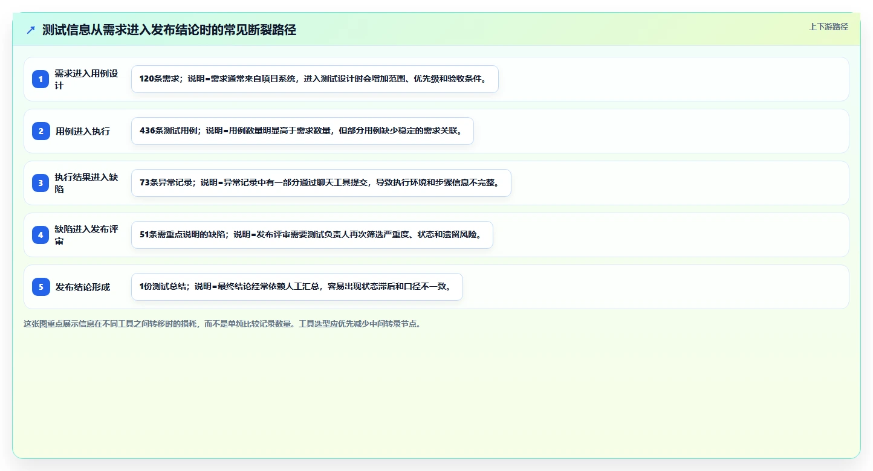Click the 执行结果进入缺陷 step label
This screenshot has width=873, height=471.
point(86,183)
